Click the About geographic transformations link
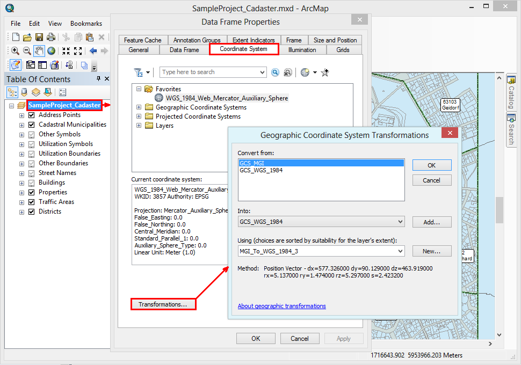Image resolution: width=521 pixels, height=365 pixels. tap(282, 306)
